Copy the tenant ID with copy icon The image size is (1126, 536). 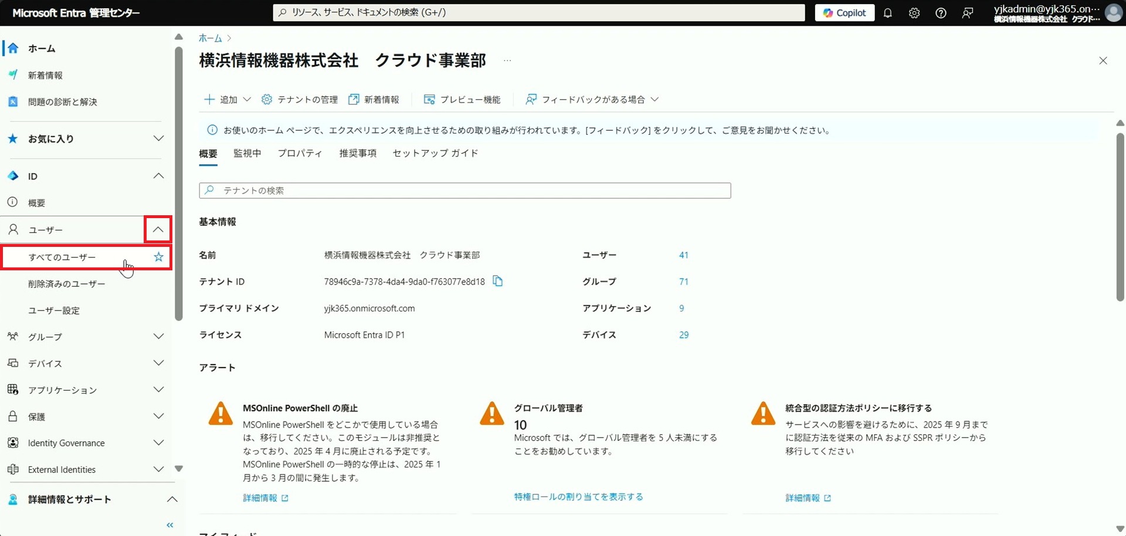[x=498, y=281]
